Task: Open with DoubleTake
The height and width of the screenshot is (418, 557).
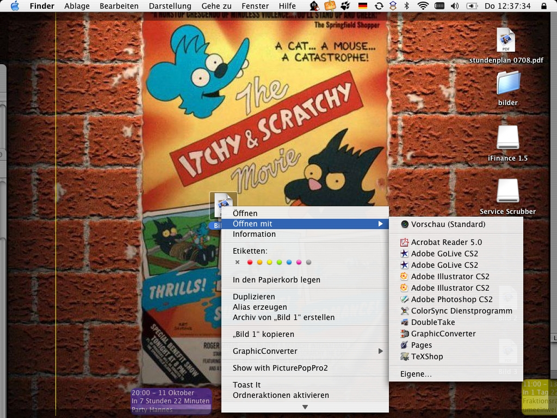Action: 456,322
